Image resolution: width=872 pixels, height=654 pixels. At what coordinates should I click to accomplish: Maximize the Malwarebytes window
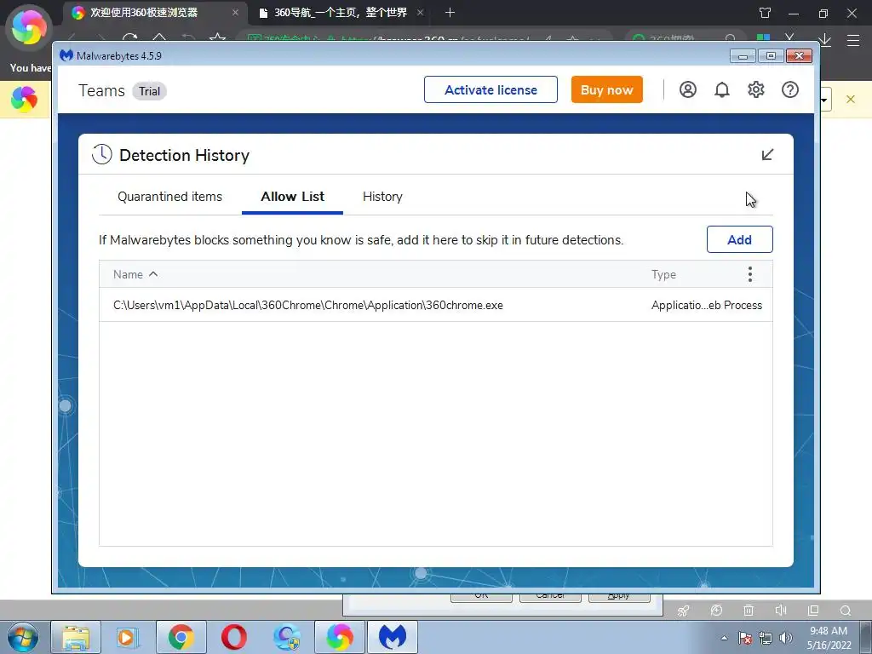(x=771, y=55)
